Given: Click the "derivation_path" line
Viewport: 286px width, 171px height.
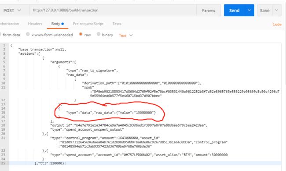Looking at the screenshot, I should pos(142,83).
